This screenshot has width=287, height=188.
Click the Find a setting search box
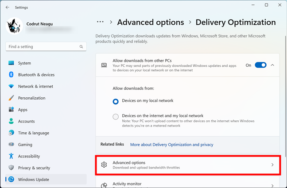pyautogui.click(x=46, y=46)
